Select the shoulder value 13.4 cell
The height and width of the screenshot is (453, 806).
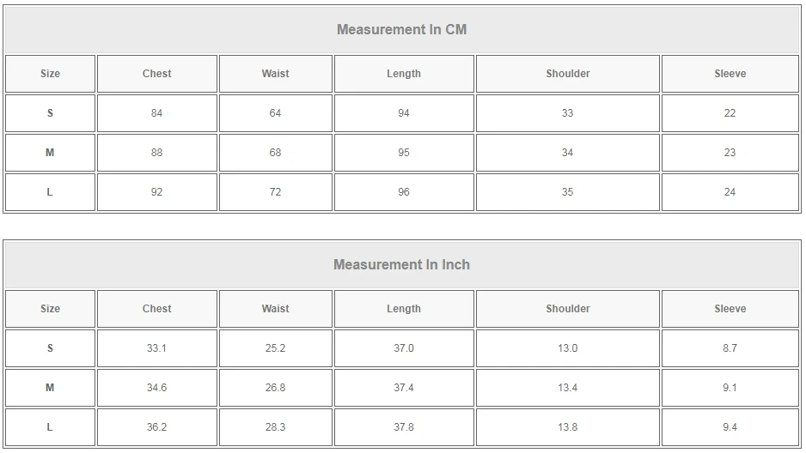[x=567, y=388]
